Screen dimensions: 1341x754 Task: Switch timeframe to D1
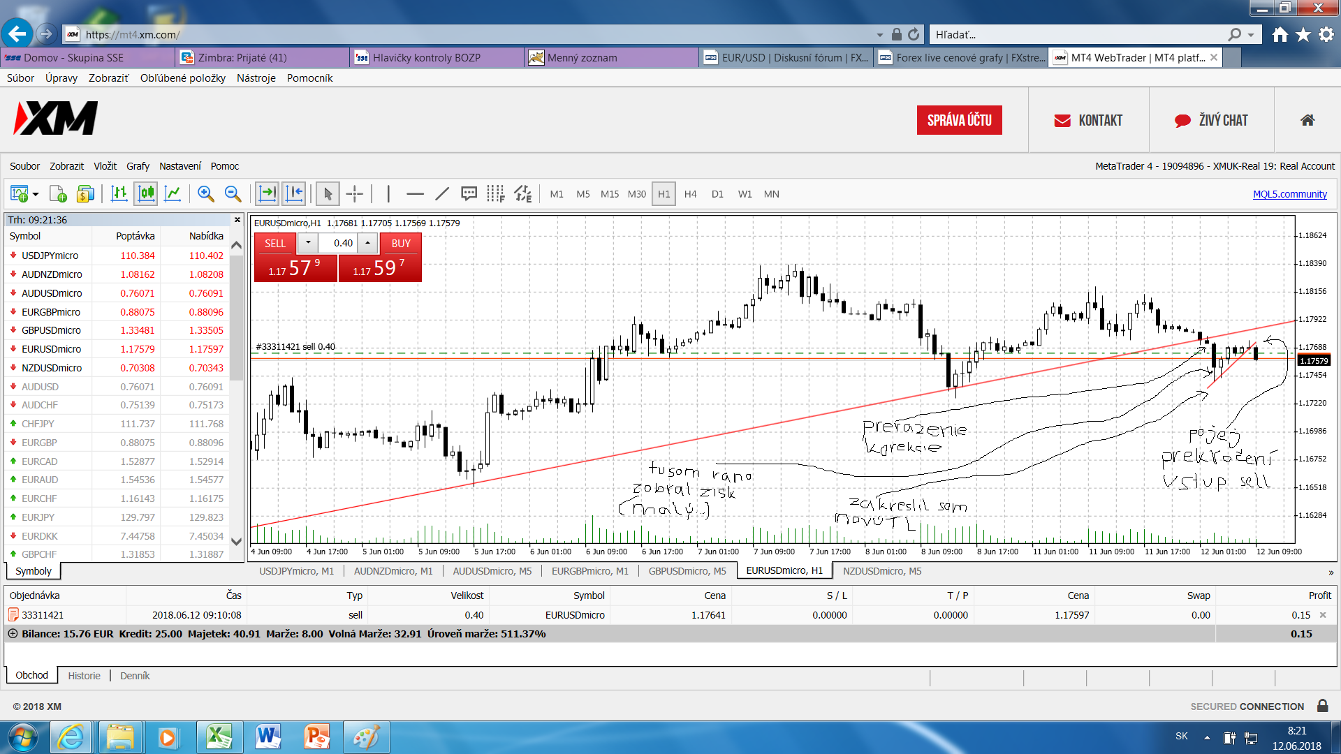tap(717, 194)
